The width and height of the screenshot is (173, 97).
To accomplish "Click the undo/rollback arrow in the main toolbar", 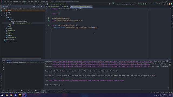I will [164, 4].
